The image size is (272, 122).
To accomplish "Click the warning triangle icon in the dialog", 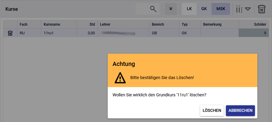I will pos(120,78).
